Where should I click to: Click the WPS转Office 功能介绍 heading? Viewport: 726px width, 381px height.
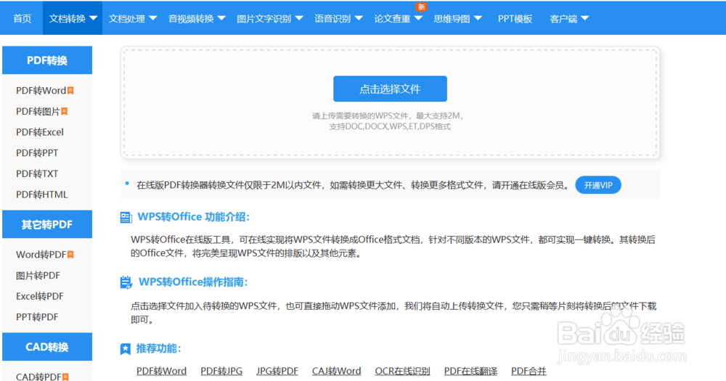[194, 217]
